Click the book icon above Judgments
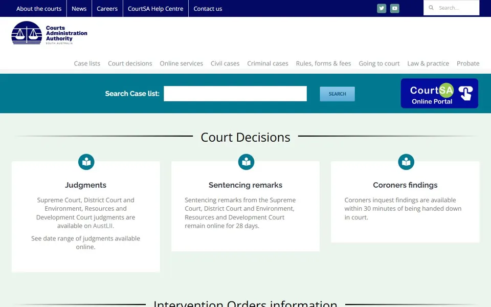The height and width of the screenshot is (307, 491). coord(86,162)
